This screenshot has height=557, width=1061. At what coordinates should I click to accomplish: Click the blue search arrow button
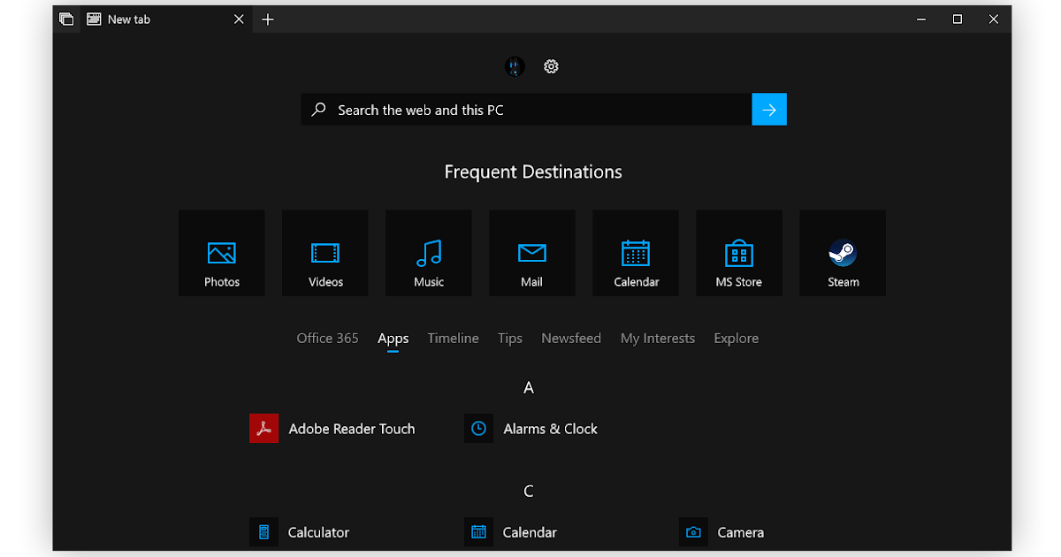(x=768, y=109)
